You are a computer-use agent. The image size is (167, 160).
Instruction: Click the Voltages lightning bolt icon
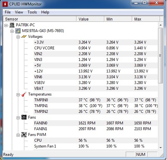[x=24, y=37]
